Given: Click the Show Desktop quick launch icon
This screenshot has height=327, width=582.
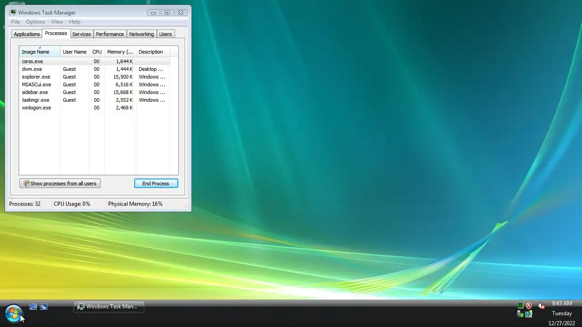Looking at the screenshot, I should 33,307.
